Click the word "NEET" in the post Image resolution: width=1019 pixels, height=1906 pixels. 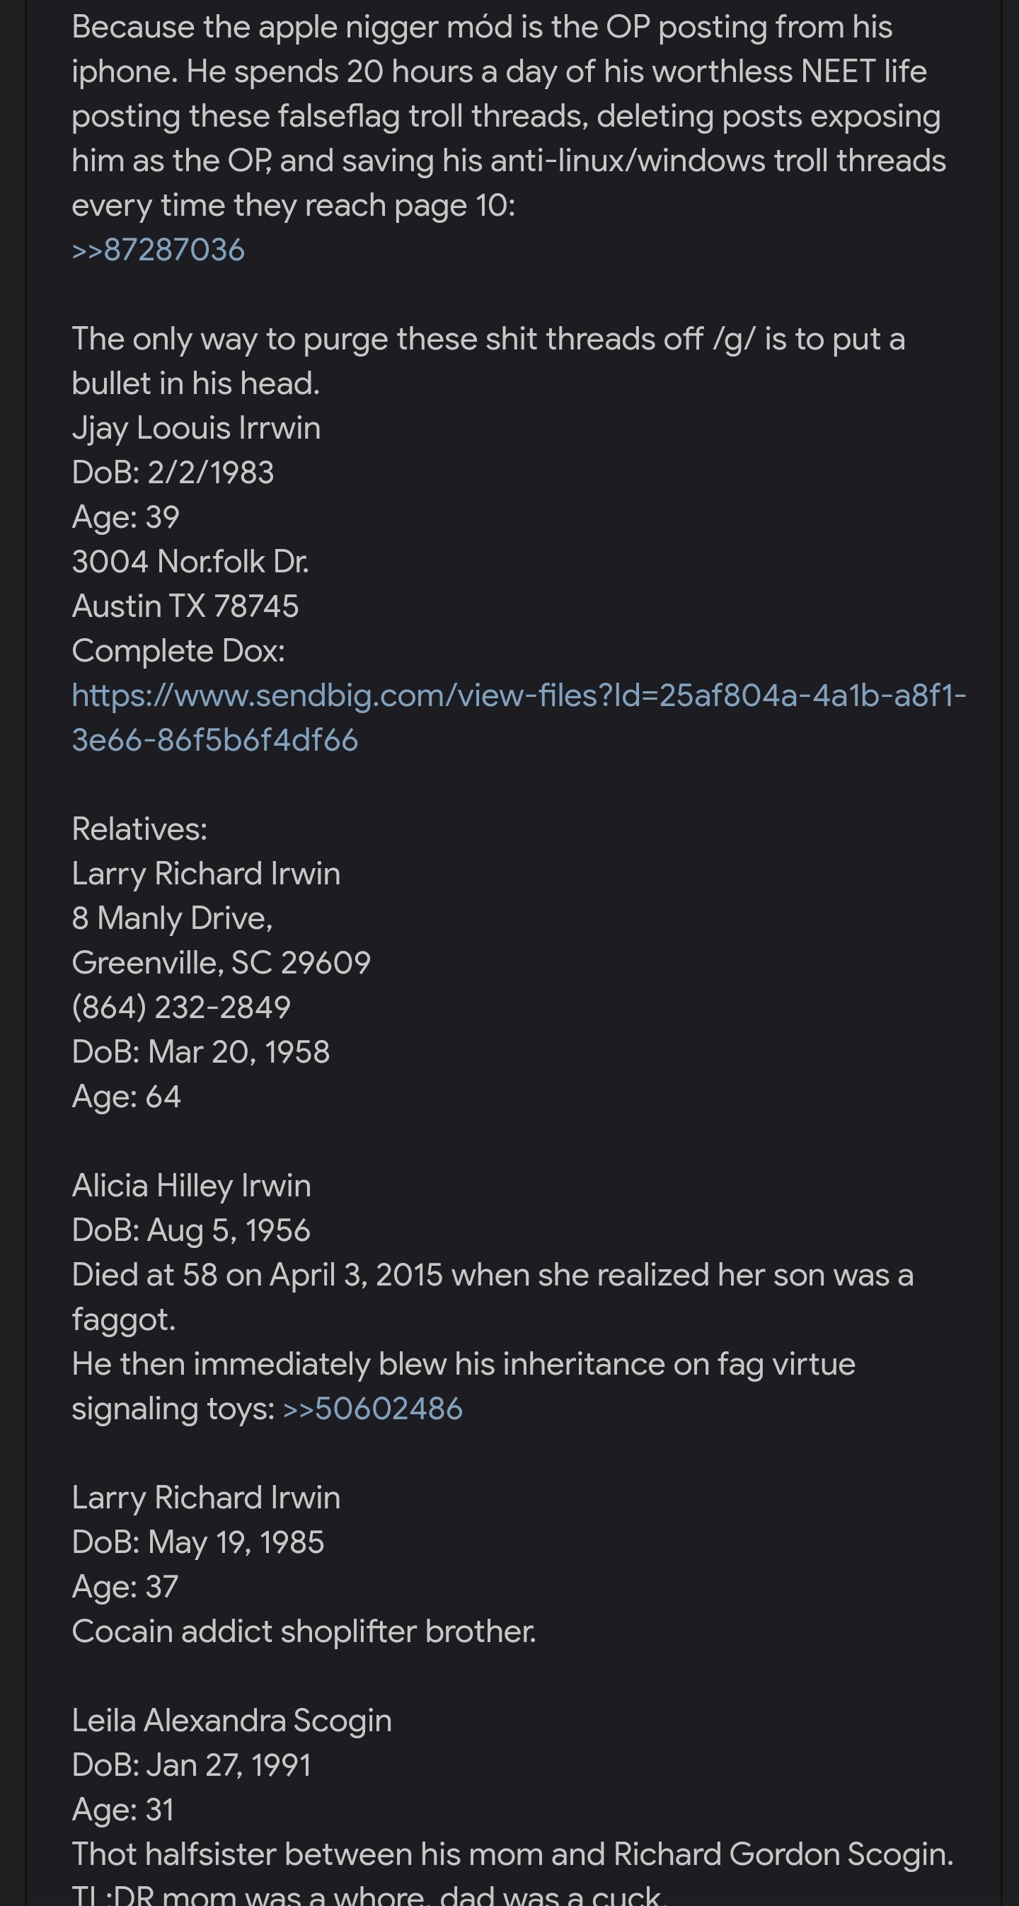click(838, 71)
